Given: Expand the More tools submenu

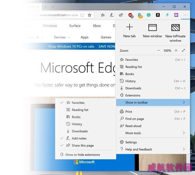Looking at the screenshot, I should 153,133.
